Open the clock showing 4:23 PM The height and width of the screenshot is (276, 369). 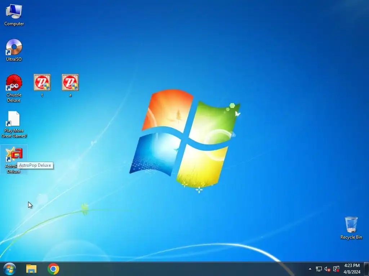(352, 269)
